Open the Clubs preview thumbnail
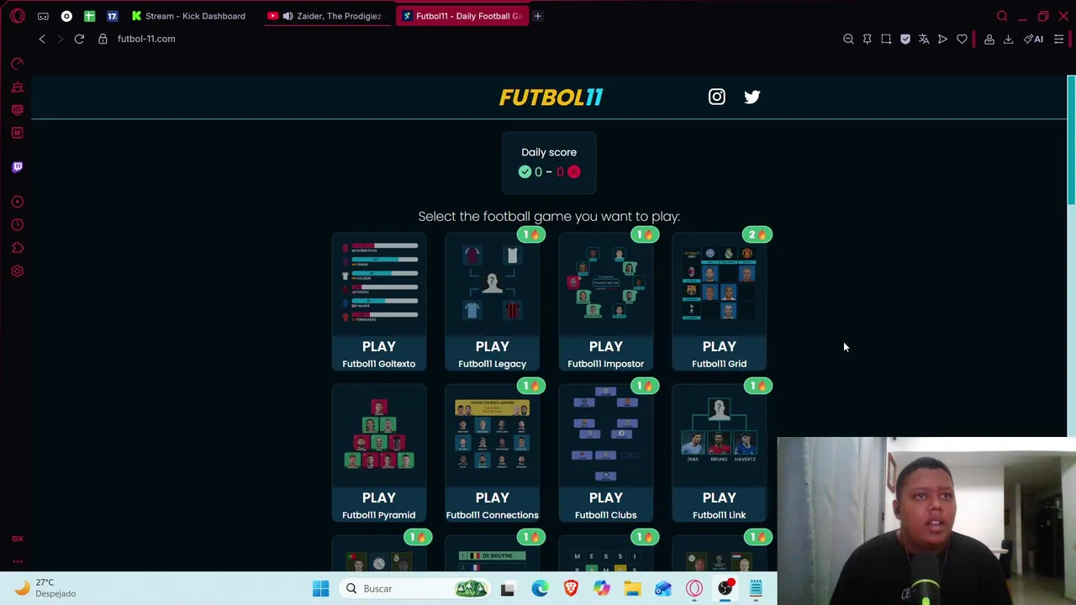Image resolution: width=1076 pixels, height=605 pixels. [x=606, y=434]
